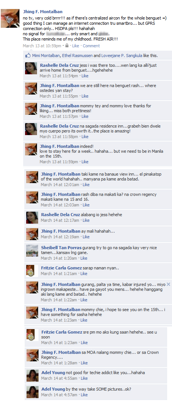Click the thumbs-up icon beside the likes list
This screenshot has height=403, width=172.
pyautogui.click(x=28, y=56)
